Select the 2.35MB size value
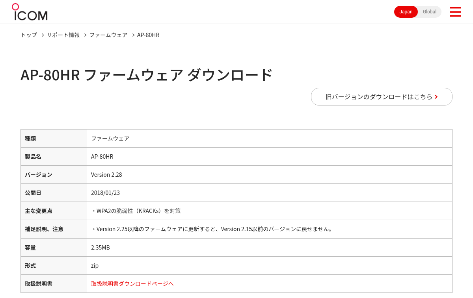This screenshot has height=298, width=473. coord(101,247)
